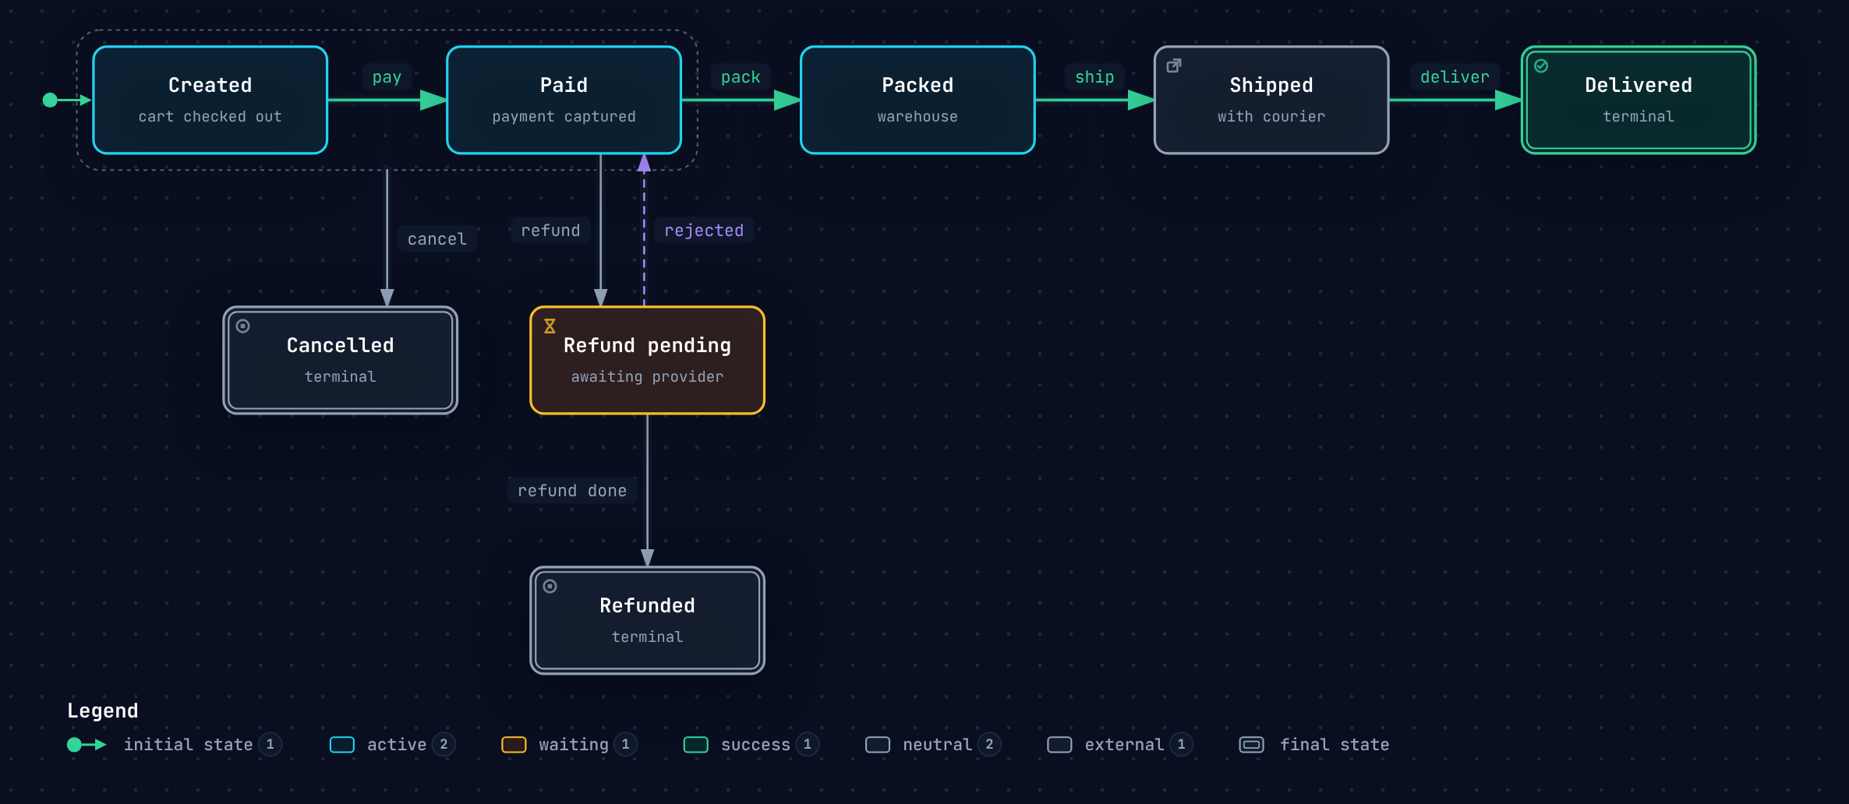
Task: Click the refund done transition label
Action: (572, 491)
